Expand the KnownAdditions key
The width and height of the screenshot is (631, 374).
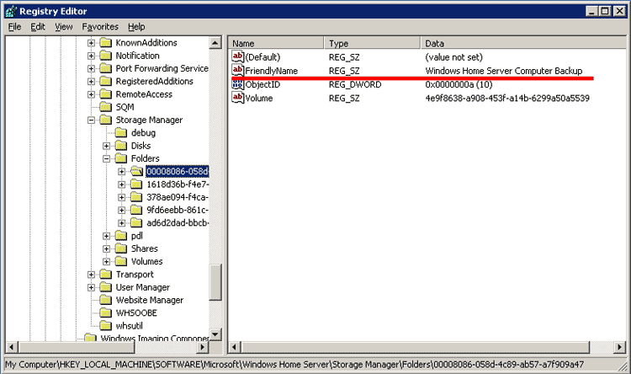click(x=92, y=43)
